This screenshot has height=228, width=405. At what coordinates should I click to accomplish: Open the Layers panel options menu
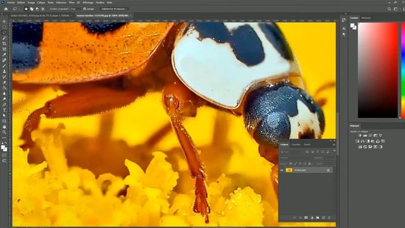(334, 145)
